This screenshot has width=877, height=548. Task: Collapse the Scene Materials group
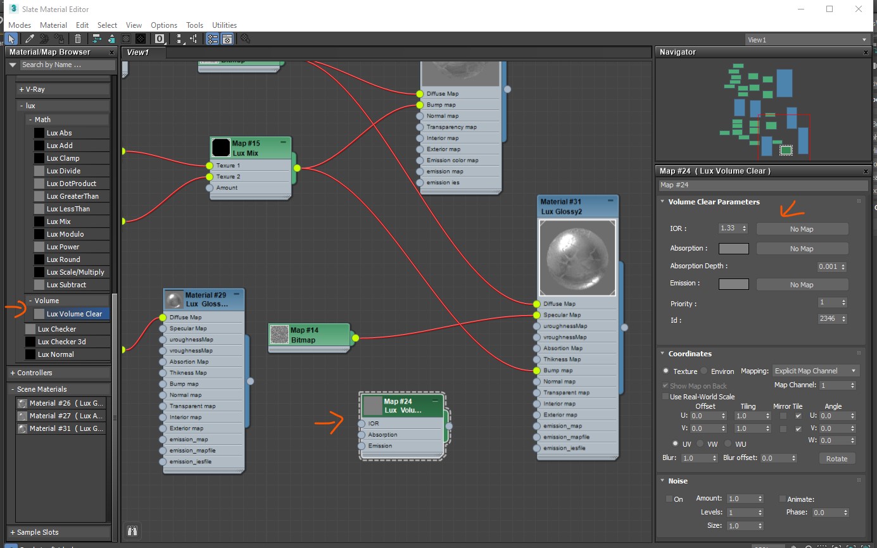coord(13,389)
